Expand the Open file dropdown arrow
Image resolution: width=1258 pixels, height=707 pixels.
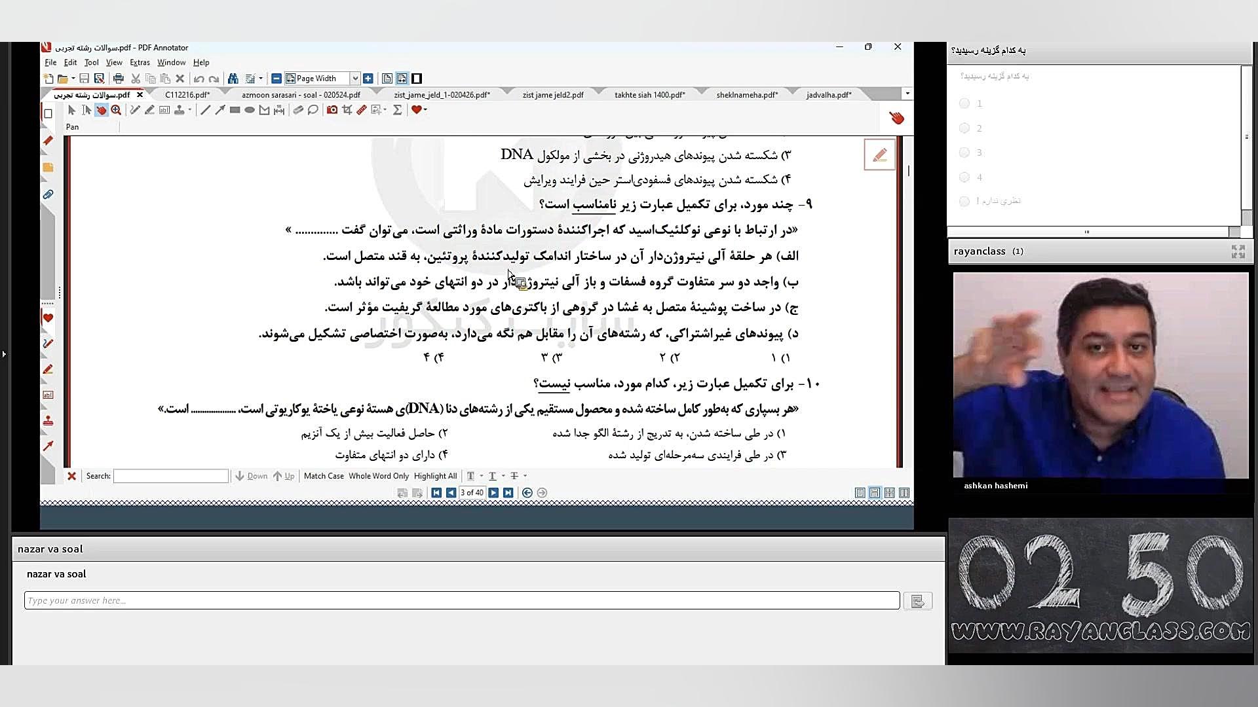(x=73, y=79)
